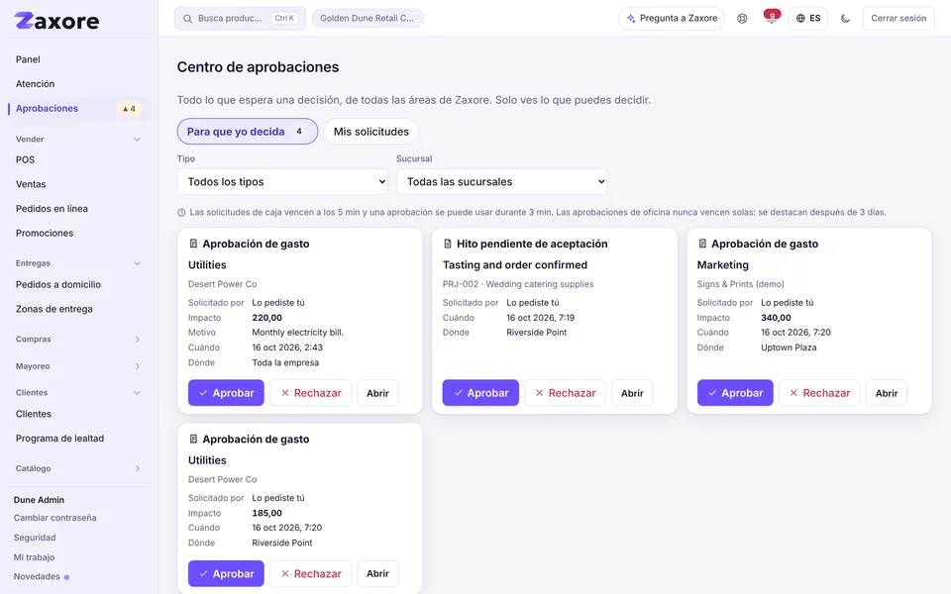The image size is (951, 594).
Task: Open the 185,00 Utilities expense card
Action: pyautogui.click(x=377, y=573)
